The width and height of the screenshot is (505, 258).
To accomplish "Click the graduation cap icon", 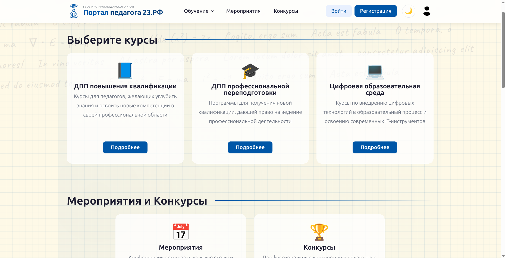I will coord(250,71).
